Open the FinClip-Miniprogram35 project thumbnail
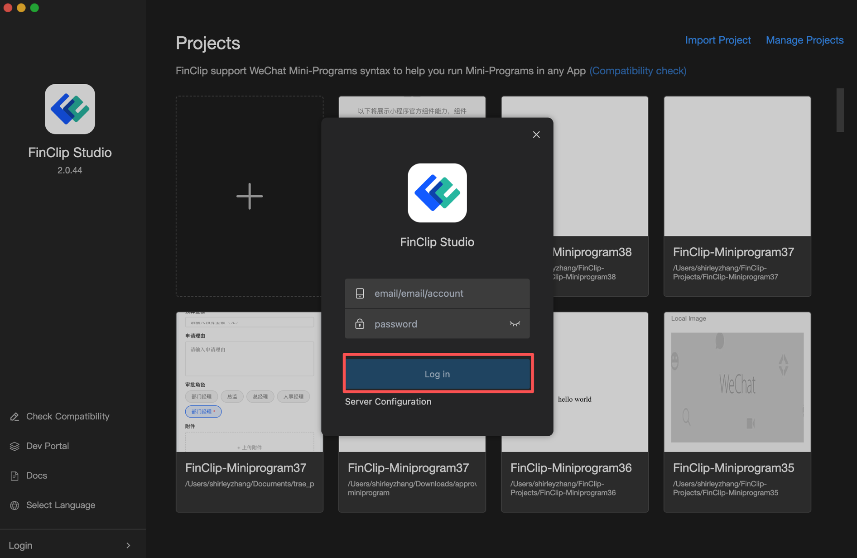This screenshot has width=857, height=558. 737,382
